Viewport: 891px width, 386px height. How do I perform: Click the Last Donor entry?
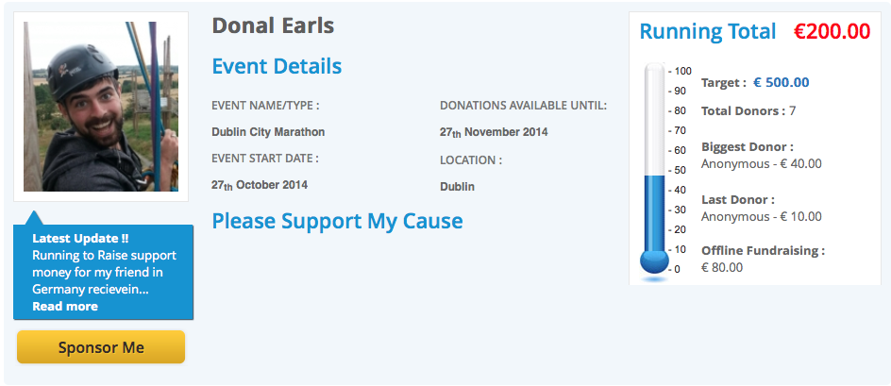[x=761, y=216]
